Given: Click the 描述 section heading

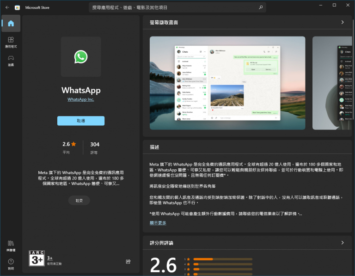Looking at the screenshot, I should [x=154, y=147].
